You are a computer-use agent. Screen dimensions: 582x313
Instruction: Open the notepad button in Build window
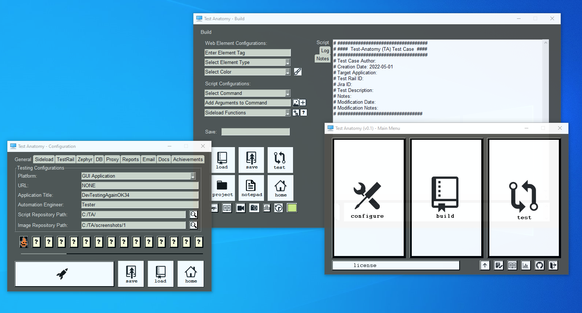coord(251,188)
